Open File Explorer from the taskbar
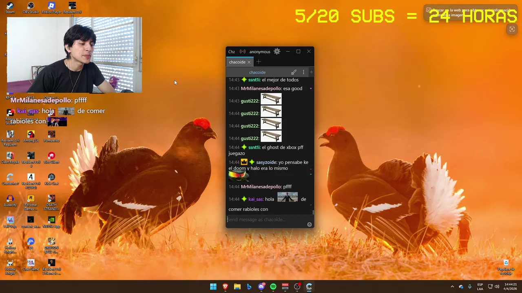Image resolution: width=522 pixels, height=293 pixels. click(x=237, y=286)
